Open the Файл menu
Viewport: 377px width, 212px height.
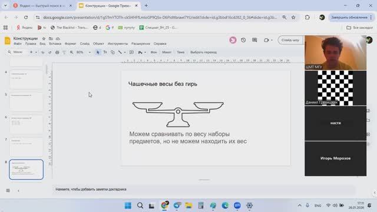point(18,44)
